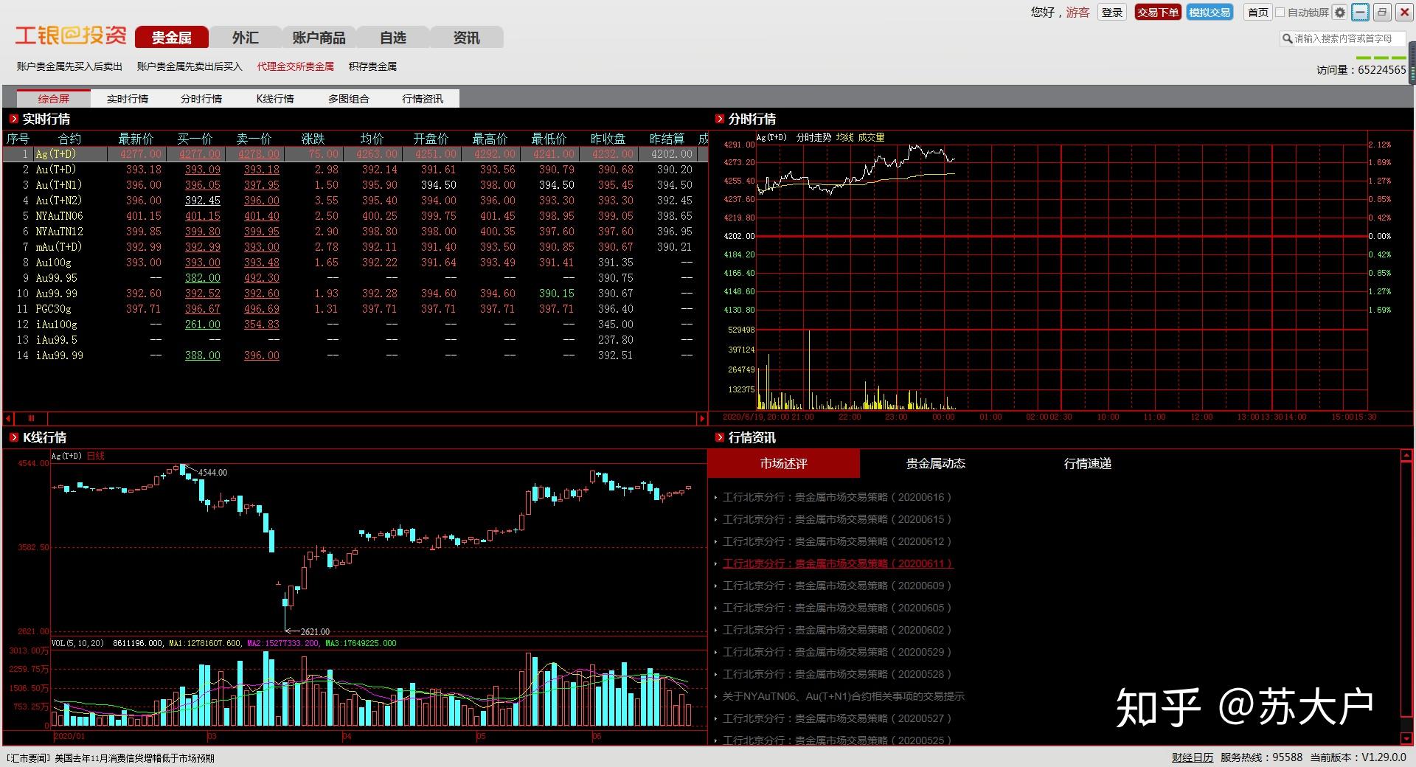Select the mAu(T+D) contract row
The height and width of the screenshot is (767, 1416).
[x=355, y=247]
